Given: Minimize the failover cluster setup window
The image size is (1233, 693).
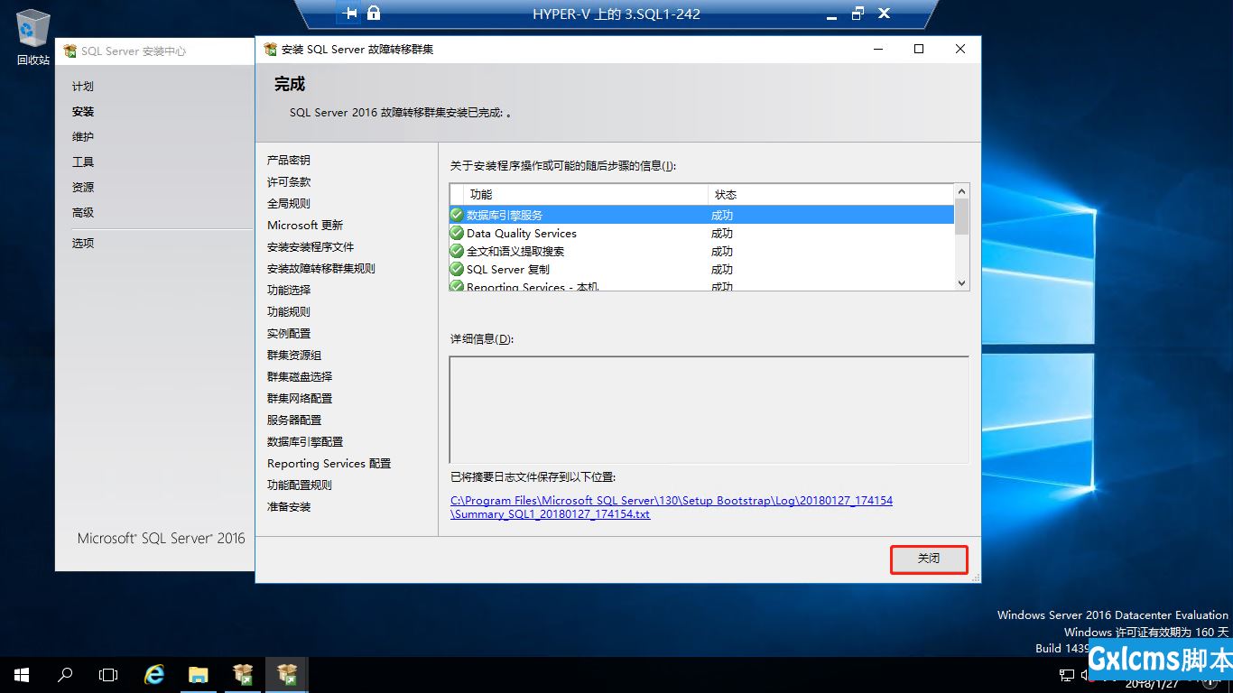Looking at the screenshot, I should (877, 50).
